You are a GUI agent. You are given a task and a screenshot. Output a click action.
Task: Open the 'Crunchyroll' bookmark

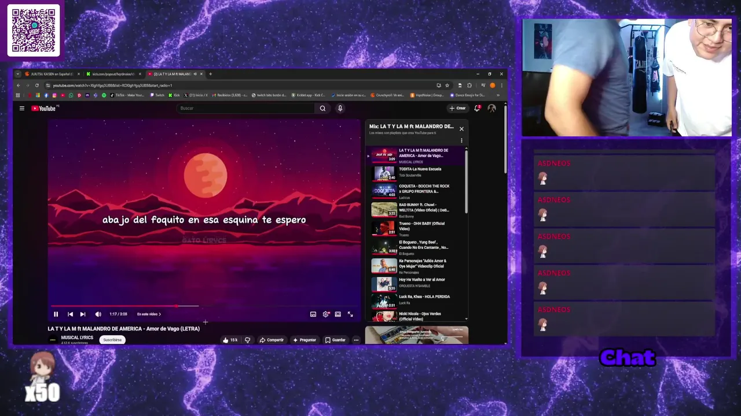387,95
